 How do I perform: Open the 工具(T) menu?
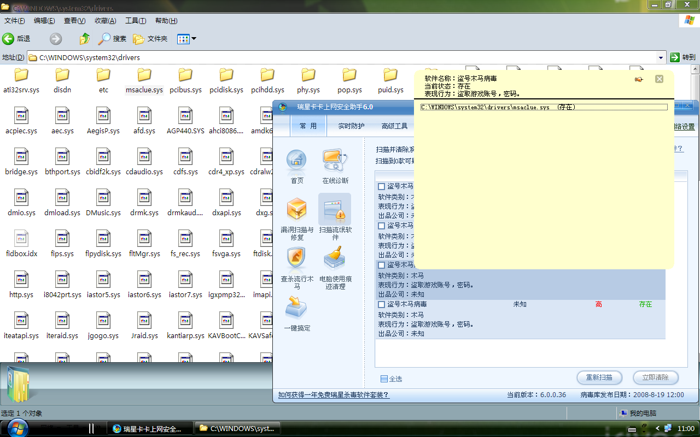click(135, 21)
